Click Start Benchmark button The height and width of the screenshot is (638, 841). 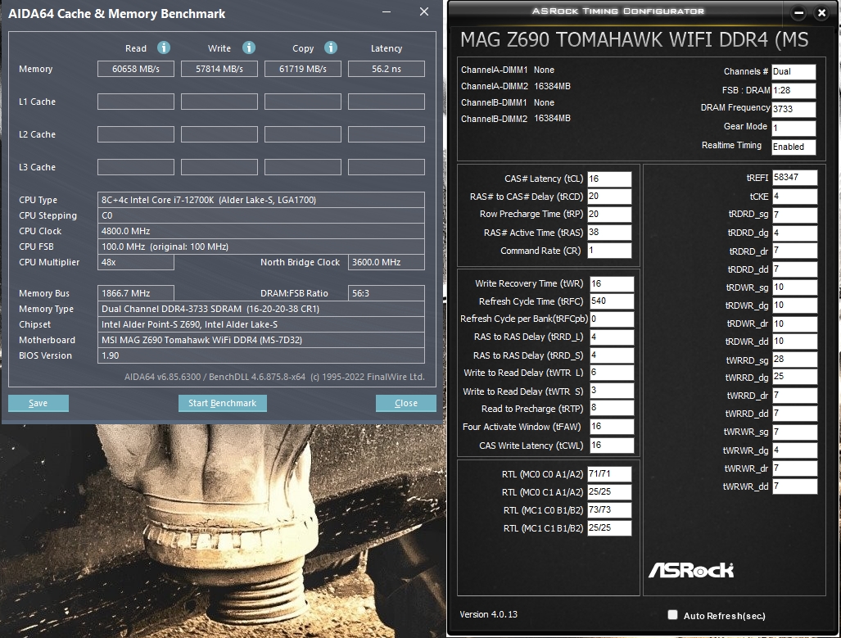coord(223,403)
